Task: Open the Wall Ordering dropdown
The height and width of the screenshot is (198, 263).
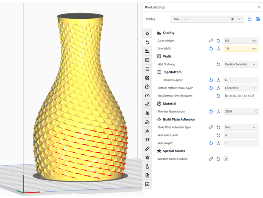Action: tap(241, 64)
